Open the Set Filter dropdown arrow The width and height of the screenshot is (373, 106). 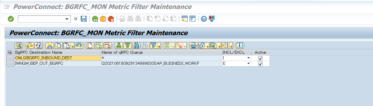[159, 46]
